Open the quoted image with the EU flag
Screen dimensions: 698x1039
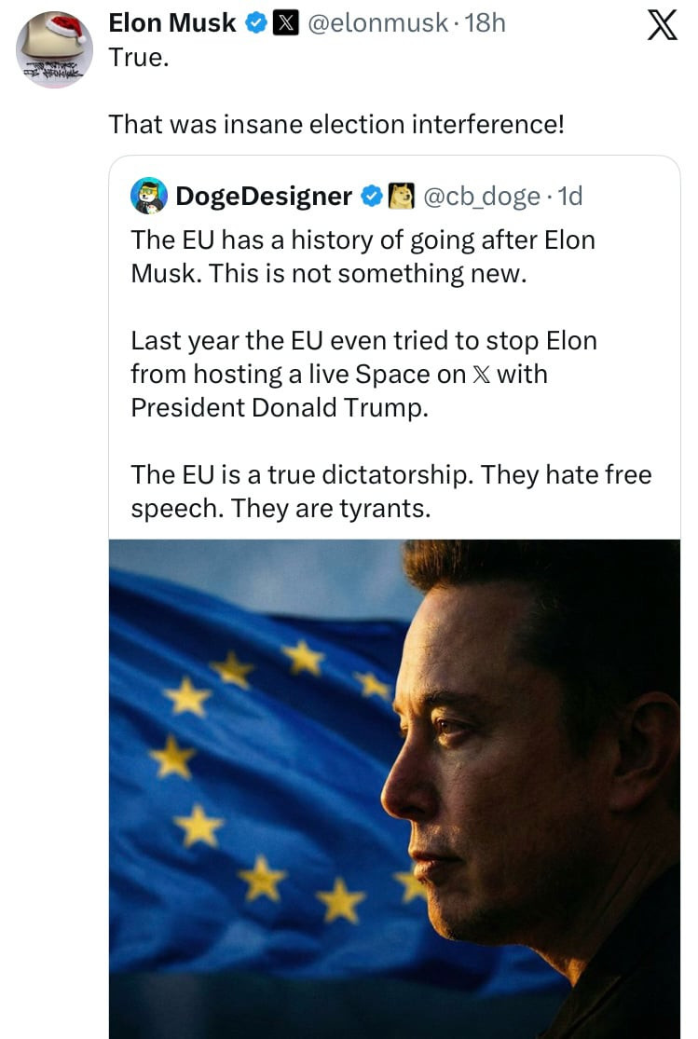tap(394, 788)
